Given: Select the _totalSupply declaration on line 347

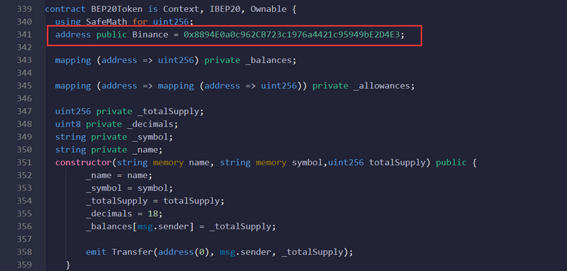Looking at the screenshot, I should coord(130,112).
